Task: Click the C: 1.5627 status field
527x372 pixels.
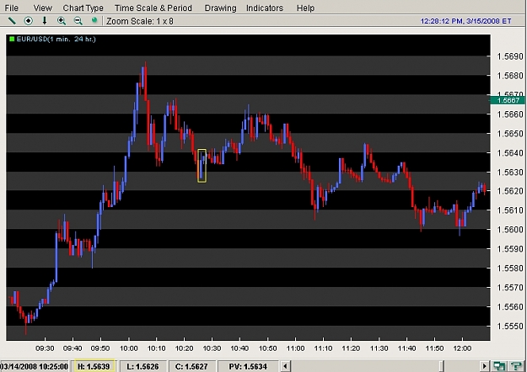Action: pos(191,366)
